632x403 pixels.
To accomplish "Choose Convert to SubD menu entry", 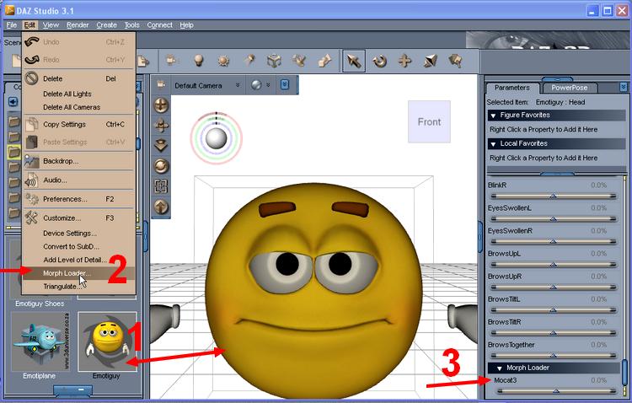I will pyautogui.click(x=78, y=246).
